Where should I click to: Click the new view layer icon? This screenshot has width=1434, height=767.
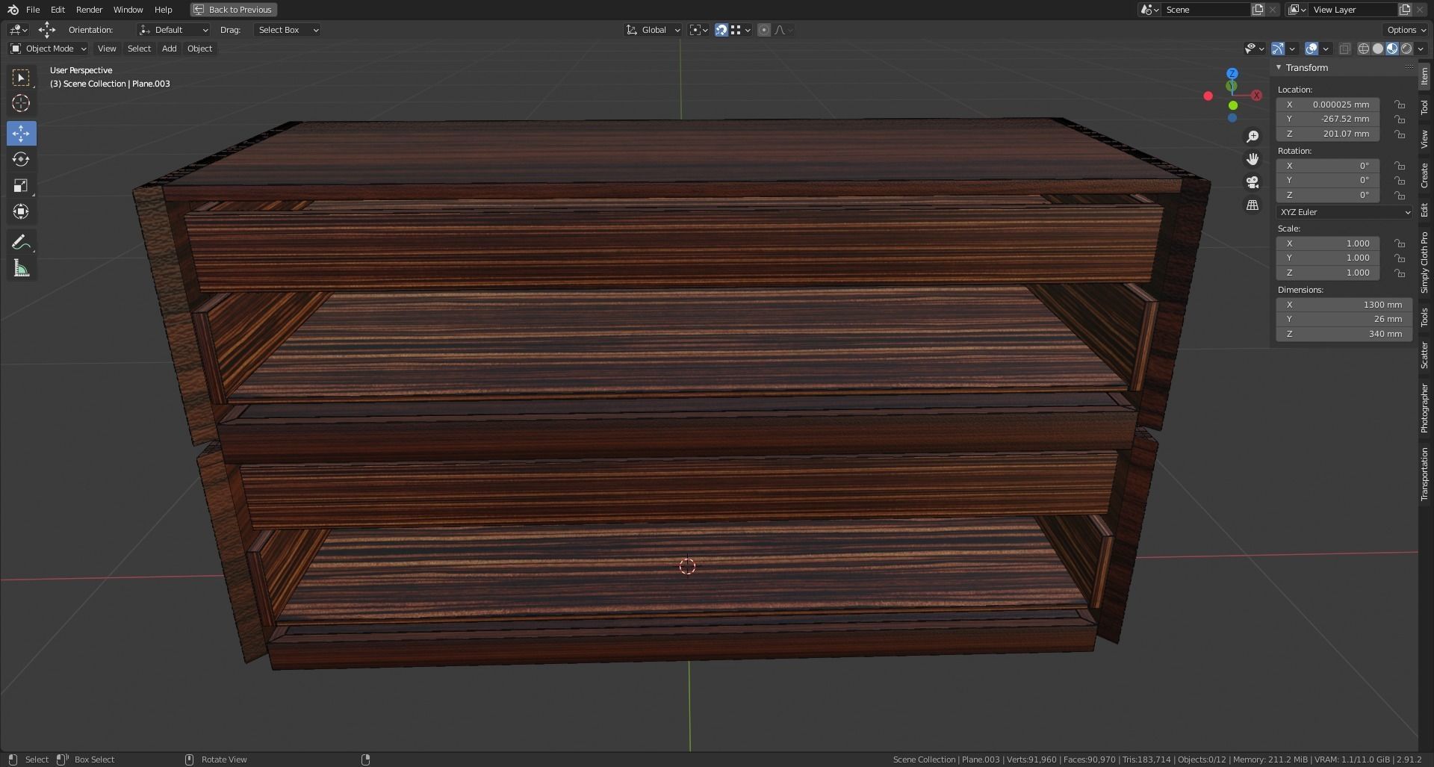(x=1405, y=10)
